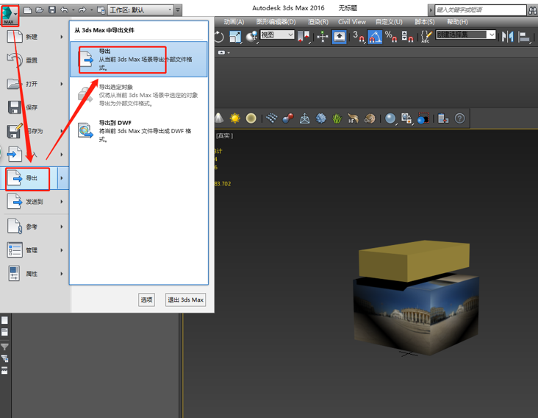Screen dimensions: 538x418
Task: Select the Save As item with pencil icon
Action: [x=35, y=131]
